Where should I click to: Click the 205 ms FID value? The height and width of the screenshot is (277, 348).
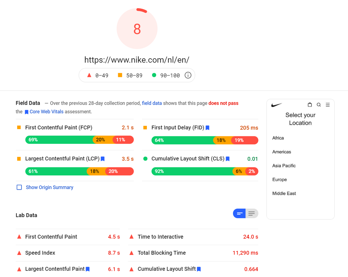tap(249, 128)
